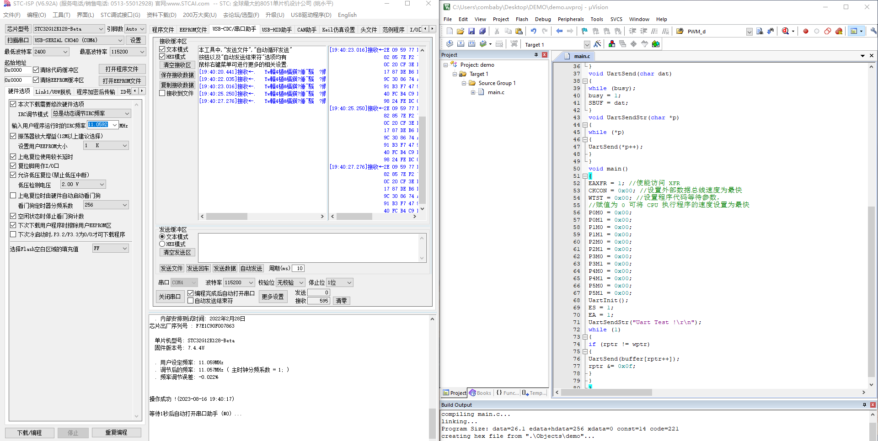Click Open file icon in µVision toolbar
The width and height of the screenshot is (878, 441).
[460, 31]
